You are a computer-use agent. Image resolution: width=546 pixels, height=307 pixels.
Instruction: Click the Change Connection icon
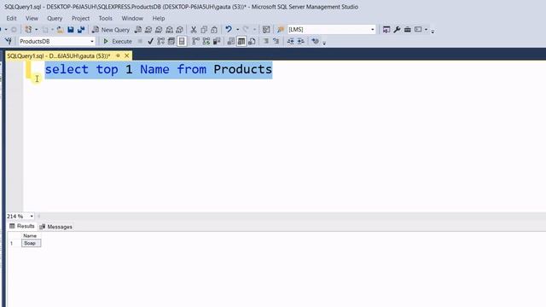pos(9,41)
